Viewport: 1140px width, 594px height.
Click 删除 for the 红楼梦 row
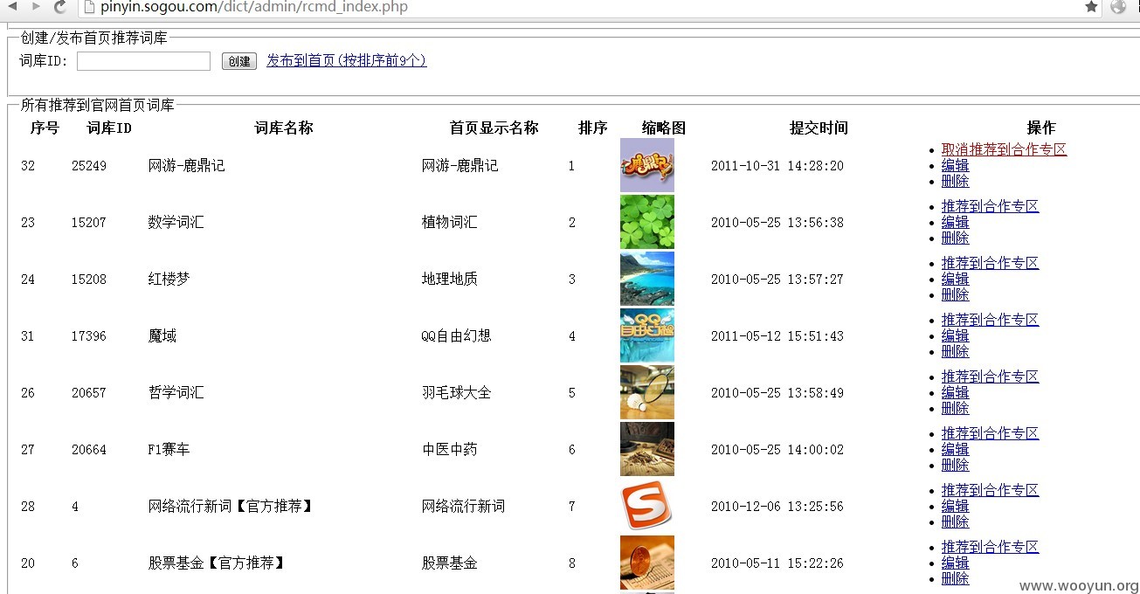click(956, 294)
